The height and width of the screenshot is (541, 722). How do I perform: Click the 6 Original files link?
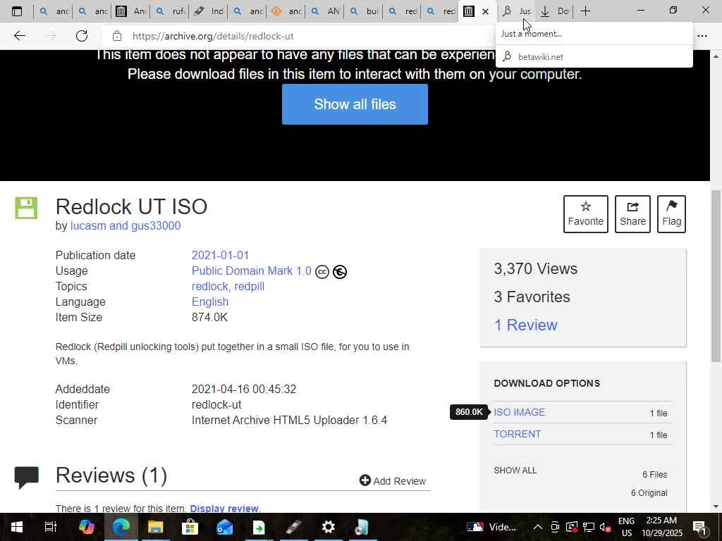(x=649, y=492)
